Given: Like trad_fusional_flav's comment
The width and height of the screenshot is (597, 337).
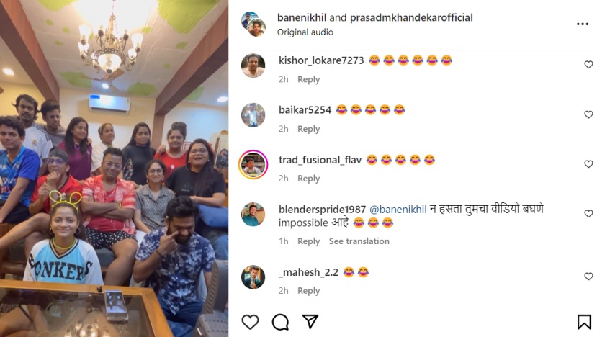Looking at the screenshot, I should point(588,164).
